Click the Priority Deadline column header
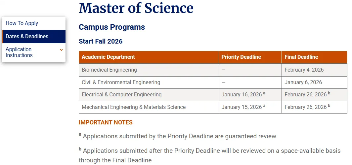This screenshot has height=165, width=352. 241,57
